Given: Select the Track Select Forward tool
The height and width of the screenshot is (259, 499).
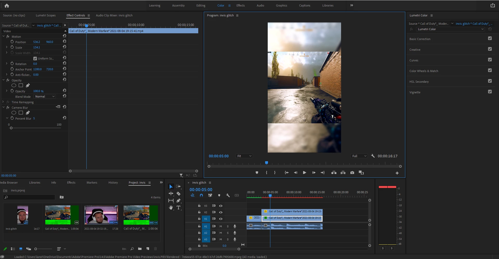Looking at the screenshot, I should tap(178, 186).
